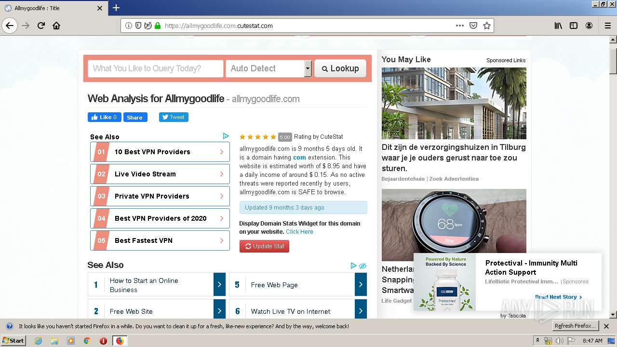Click the Protectival bottle thumbnail

pos(444,282)
